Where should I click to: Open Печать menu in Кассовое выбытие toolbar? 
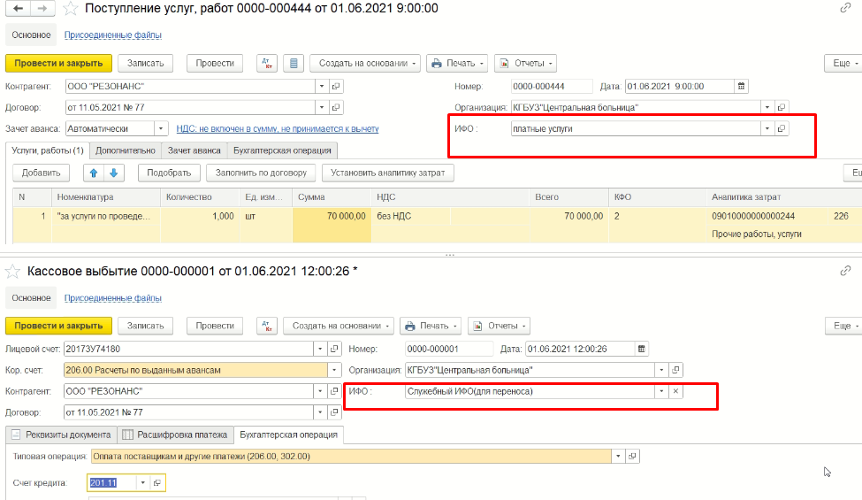[431, 326]
